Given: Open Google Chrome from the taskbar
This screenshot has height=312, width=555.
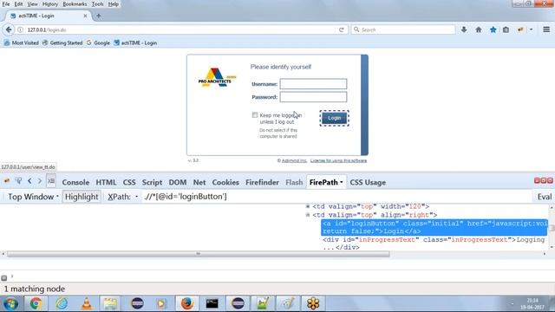Looking at the screenshot, I should pyautogui.click(x=36, y=303).
